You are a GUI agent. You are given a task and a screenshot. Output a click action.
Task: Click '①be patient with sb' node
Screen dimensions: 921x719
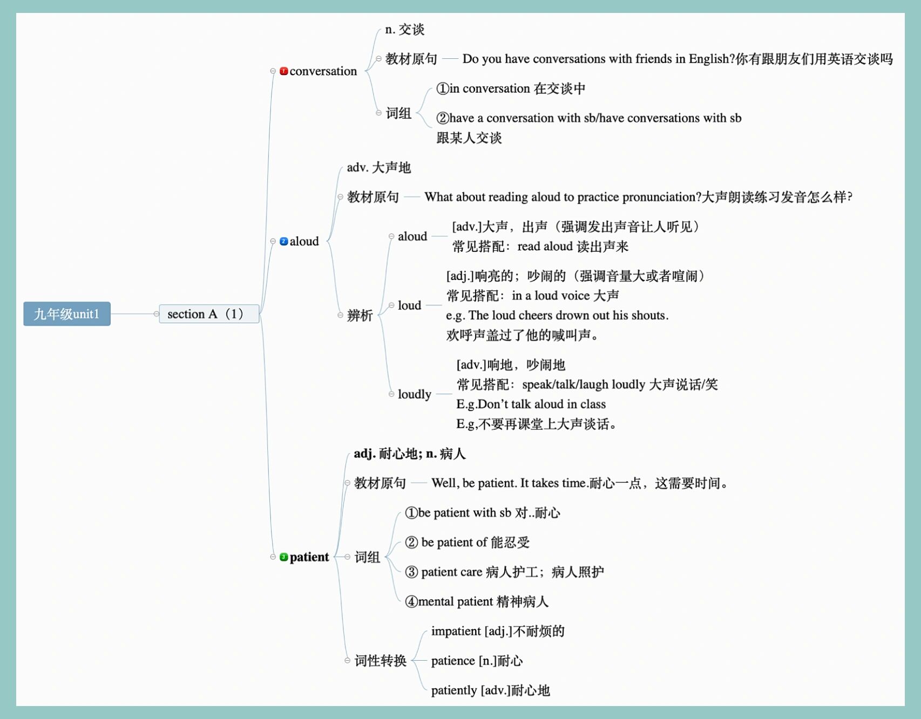click(482, 512)
